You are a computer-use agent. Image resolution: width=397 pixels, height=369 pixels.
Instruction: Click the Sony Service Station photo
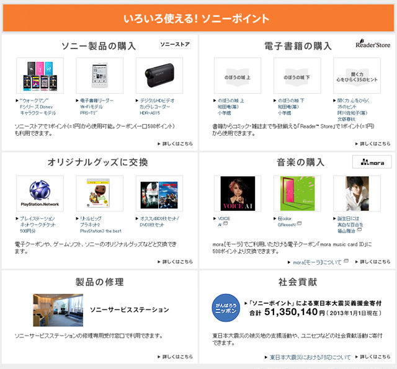click(58, 310)
